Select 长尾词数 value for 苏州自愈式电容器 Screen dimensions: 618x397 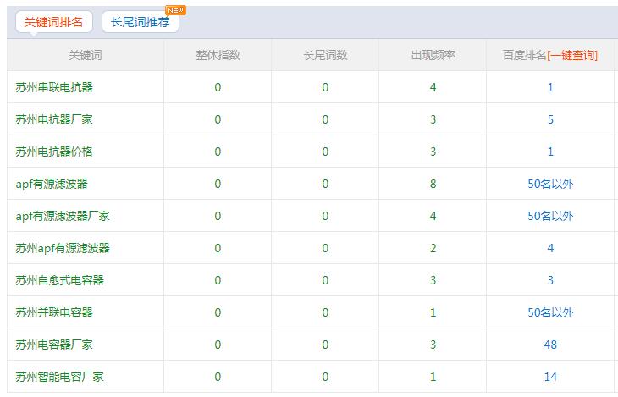coord(325,280)
